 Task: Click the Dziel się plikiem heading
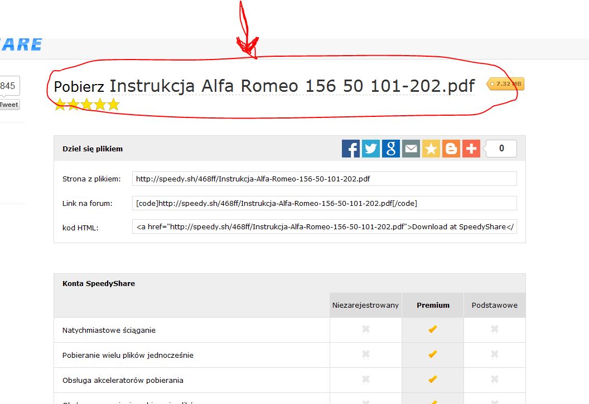click(93, 149)
